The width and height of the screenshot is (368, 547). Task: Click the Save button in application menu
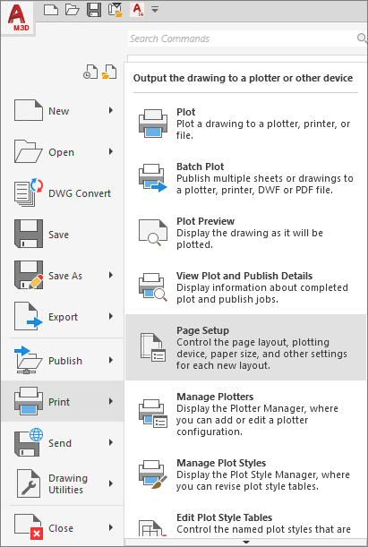coord(63,234)
